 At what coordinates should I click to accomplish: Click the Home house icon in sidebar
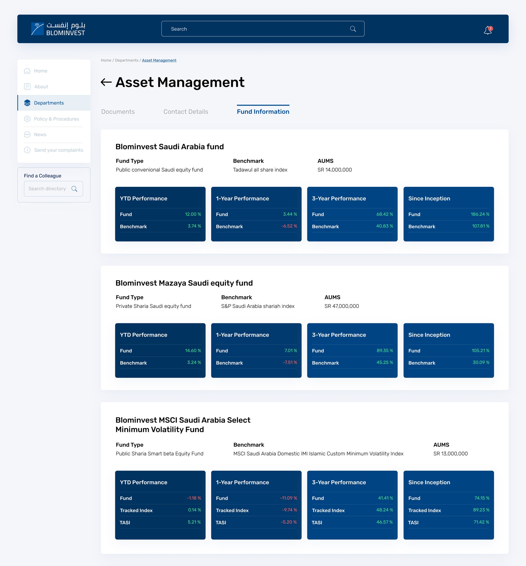(x=27, y=71)
